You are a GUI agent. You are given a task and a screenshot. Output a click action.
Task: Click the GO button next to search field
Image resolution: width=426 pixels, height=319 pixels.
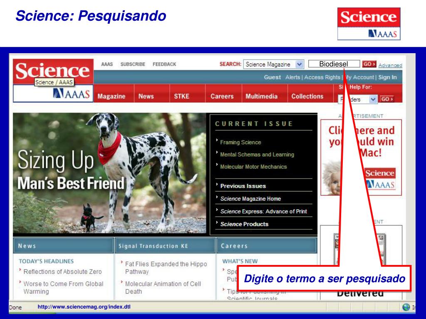(369, 64)
